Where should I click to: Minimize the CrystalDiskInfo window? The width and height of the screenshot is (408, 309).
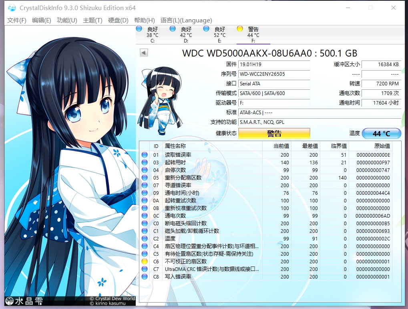(348, 8)
